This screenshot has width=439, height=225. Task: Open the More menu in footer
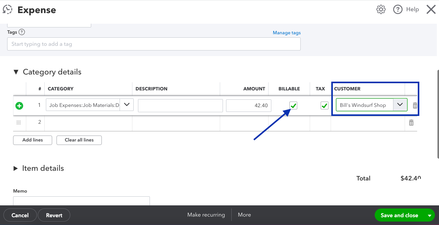[x=244, y=215]
